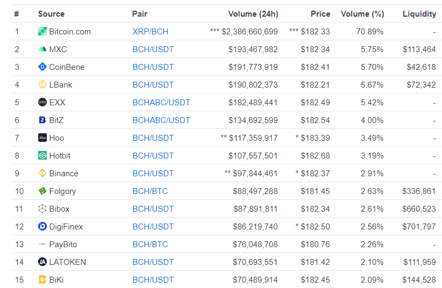Click the Bibox exchange logo icon

coord(42,209)
